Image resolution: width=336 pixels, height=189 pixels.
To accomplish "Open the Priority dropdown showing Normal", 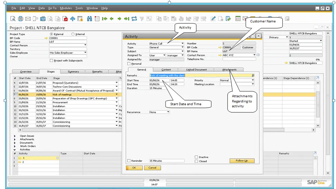I will 253,80.
